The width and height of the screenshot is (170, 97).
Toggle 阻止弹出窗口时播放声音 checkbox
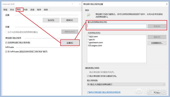(x=88, y=72)
